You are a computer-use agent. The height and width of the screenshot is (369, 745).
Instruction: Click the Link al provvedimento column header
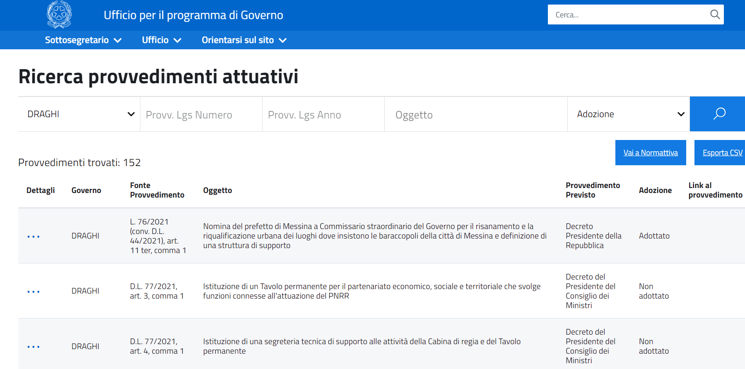(715, 190)
